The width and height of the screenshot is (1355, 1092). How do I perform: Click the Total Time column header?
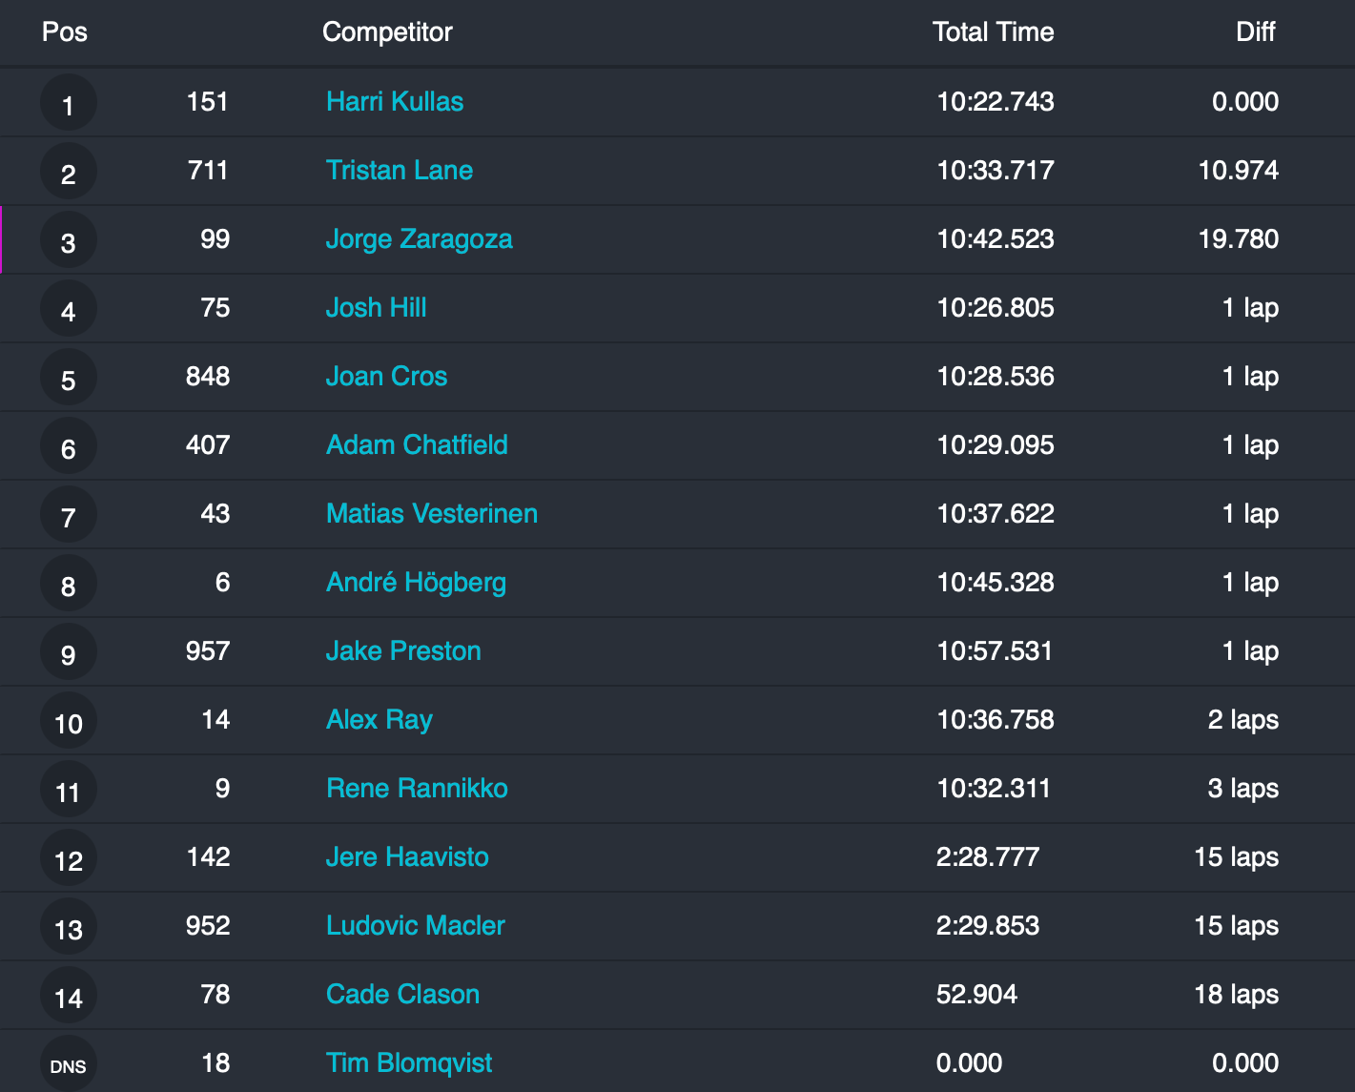tap(993, 32)
